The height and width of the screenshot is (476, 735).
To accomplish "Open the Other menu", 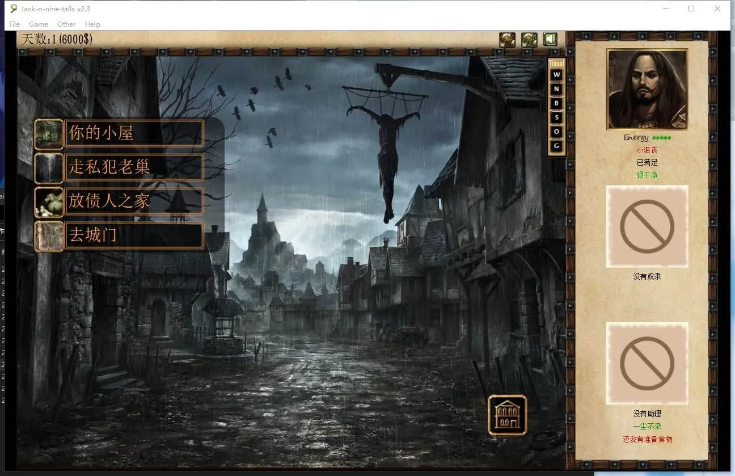I will pos(66,24).
